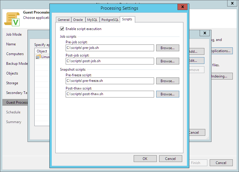Cancel the middle application-aware processing dialog
239x172 pixels.
[197, 132]
